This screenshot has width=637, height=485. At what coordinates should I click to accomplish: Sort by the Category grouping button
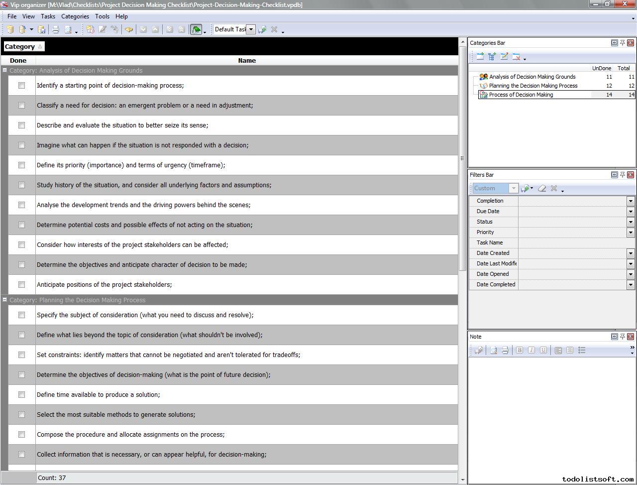click(23, 47)
